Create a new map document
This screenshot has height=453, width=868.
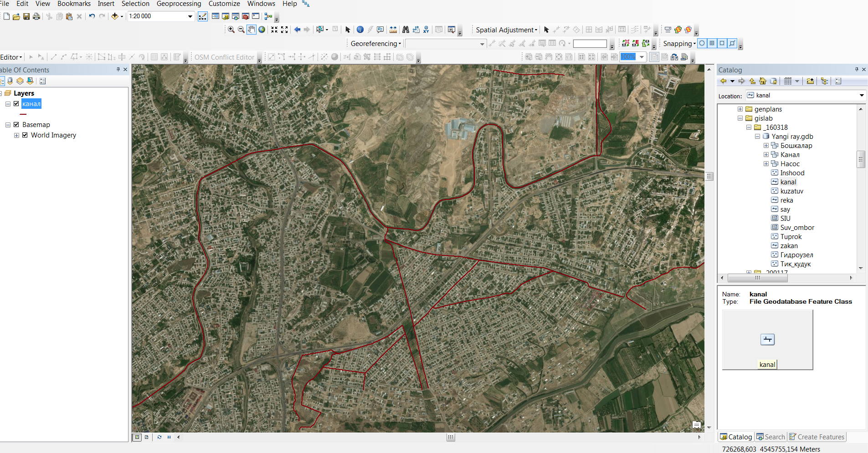pyautogui.click(x=6, y=16)
